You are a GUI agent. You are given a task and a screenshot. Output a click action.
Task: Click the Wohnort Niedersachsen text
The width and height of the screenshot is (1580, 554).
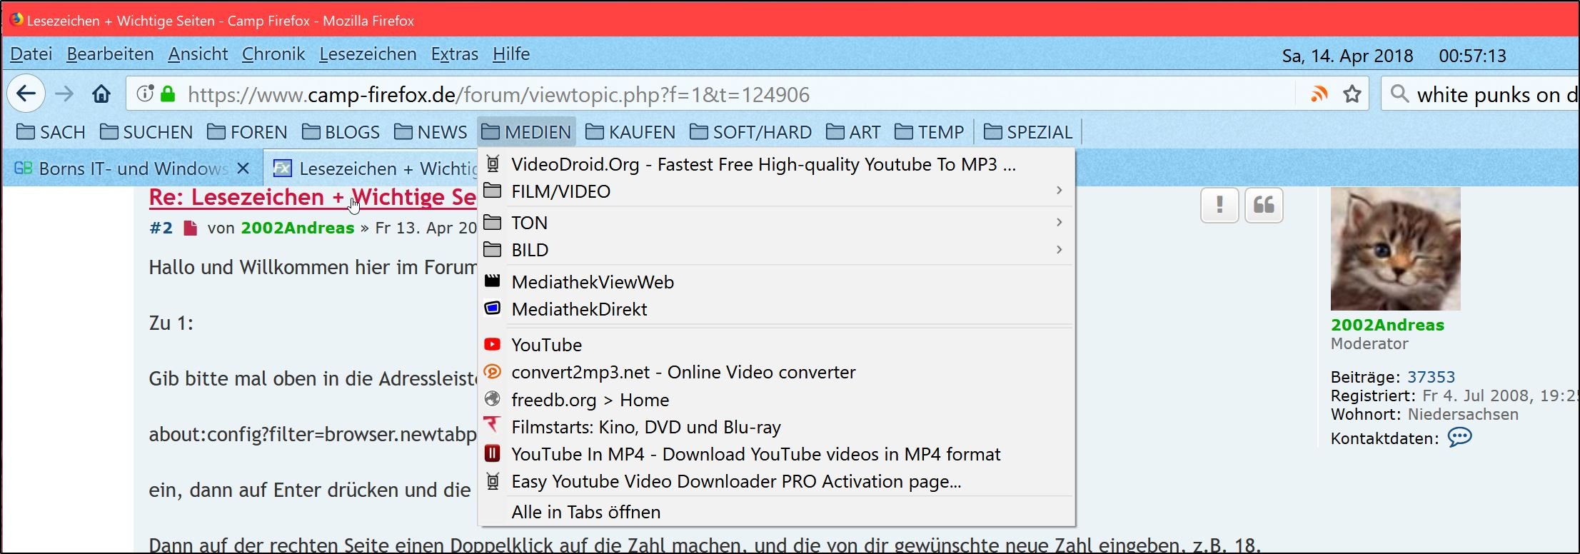[x=1424, y=414]
